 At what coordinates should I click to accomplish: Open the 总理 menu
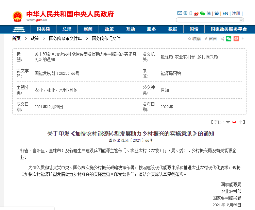[67, 29]
